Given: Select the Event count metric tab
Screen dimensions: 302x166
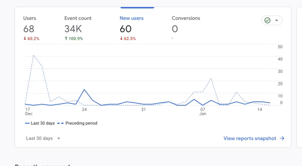Looking at the screenshot, I should (x=78, y=28).
